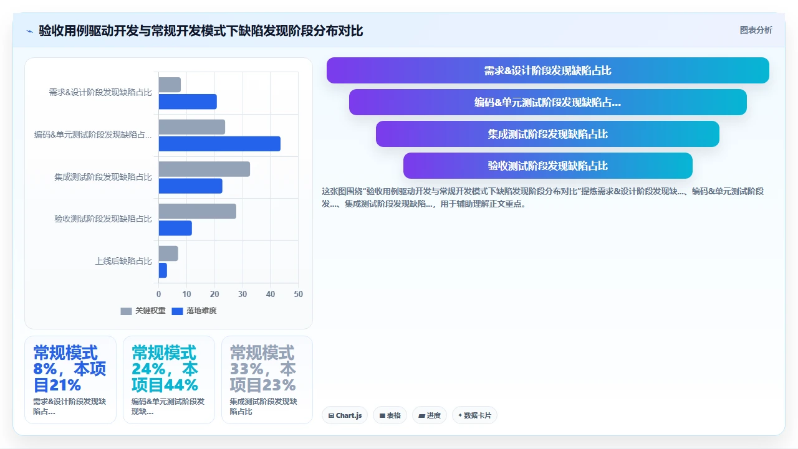Click the 图表分析 label in the header
798x449 pixels.
click(x=756, y=30)
